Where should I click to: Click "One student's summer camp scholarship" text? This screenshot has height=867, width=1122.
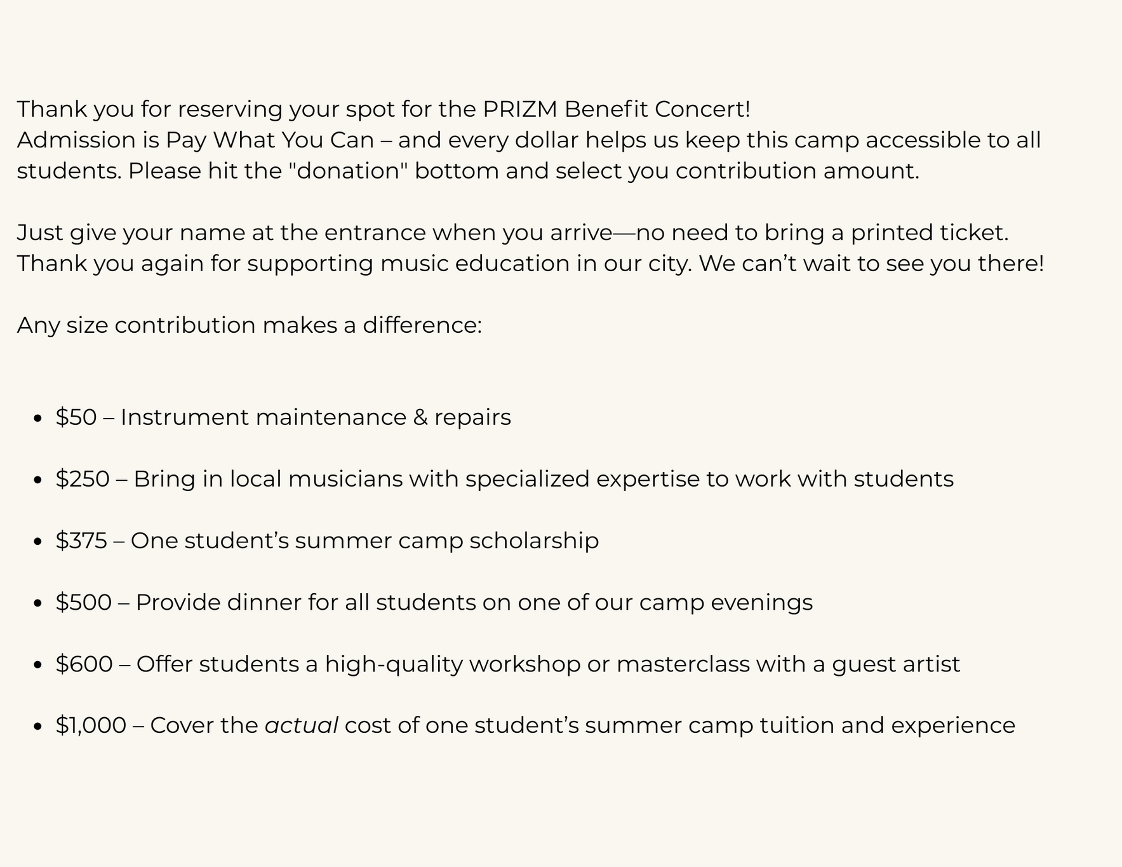pos(364,541)
